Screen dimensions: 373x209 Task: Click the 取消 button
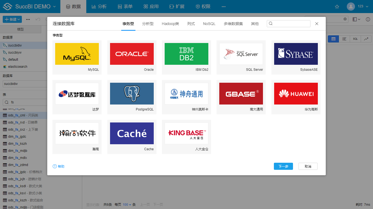[x=308, y=166]
